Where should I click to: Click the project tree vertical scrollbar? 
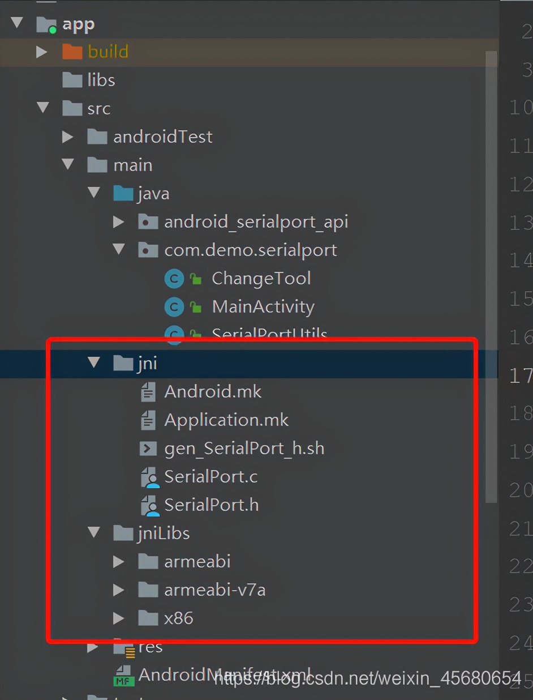(491, 276)
